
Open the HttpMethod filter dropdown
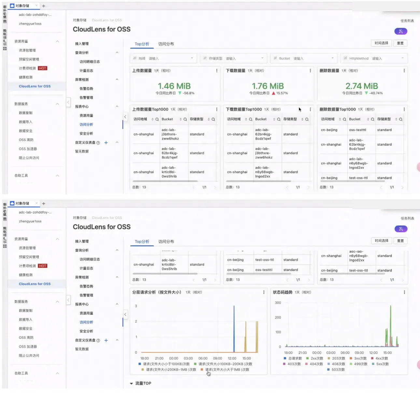[374, 59]
